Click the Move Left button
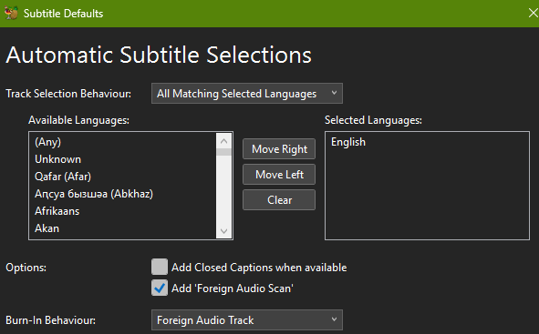 (279, 174)
